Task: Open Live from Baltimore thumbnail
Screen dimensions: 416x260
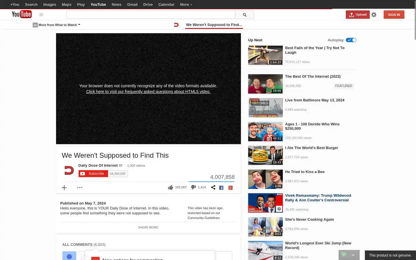Action: pos(265,108)
